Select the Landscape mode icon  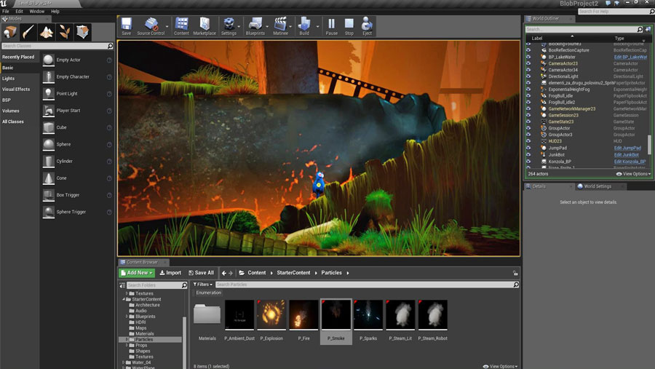pyautogui.click(x=47, y=32)
